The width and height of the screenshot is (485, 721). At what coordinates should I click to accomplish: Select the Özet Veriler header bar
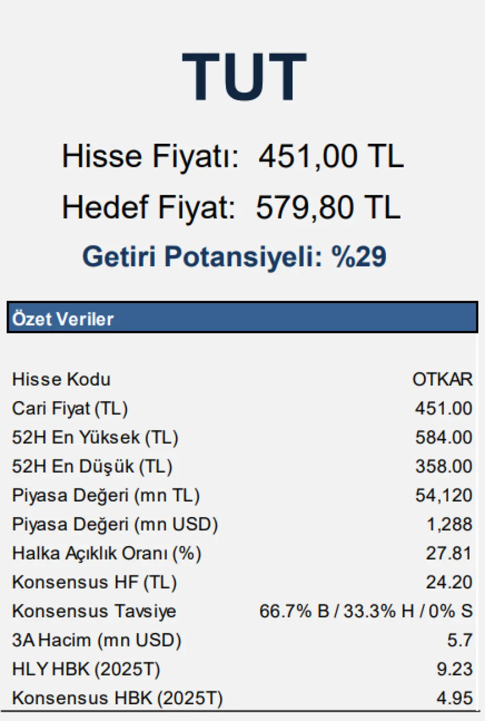coord(242,318)
